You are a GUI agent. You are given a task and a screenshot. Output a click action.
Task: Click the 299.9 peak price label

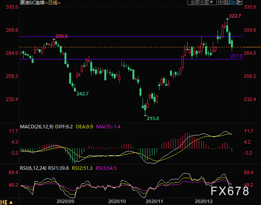pos(62,36)
